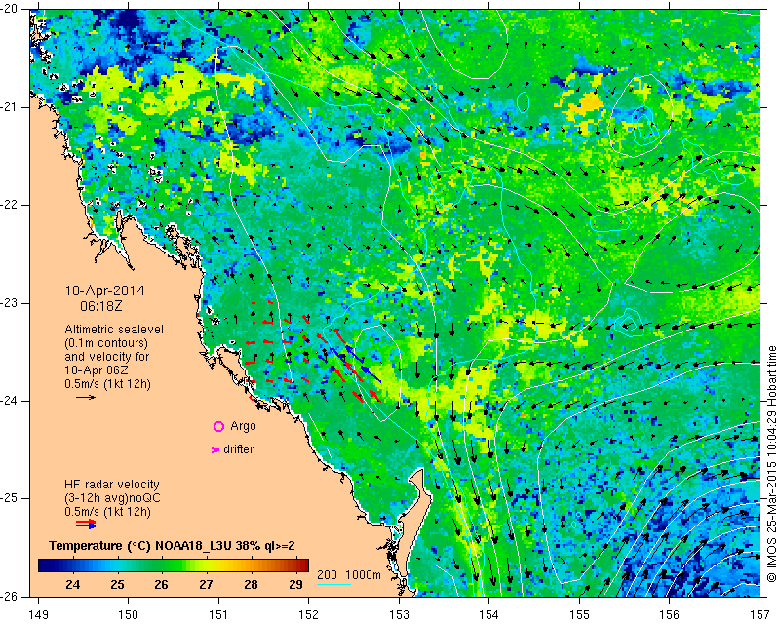
Task: Click the '(0.1m contours)' legend text
Action: [106, 343]
